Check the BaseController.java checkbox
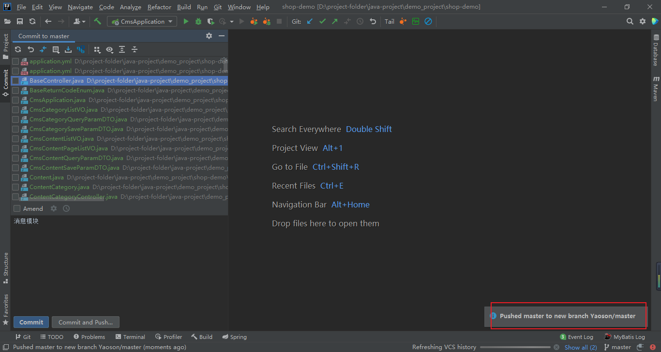The image size is (661, 352). click(15, 81)
